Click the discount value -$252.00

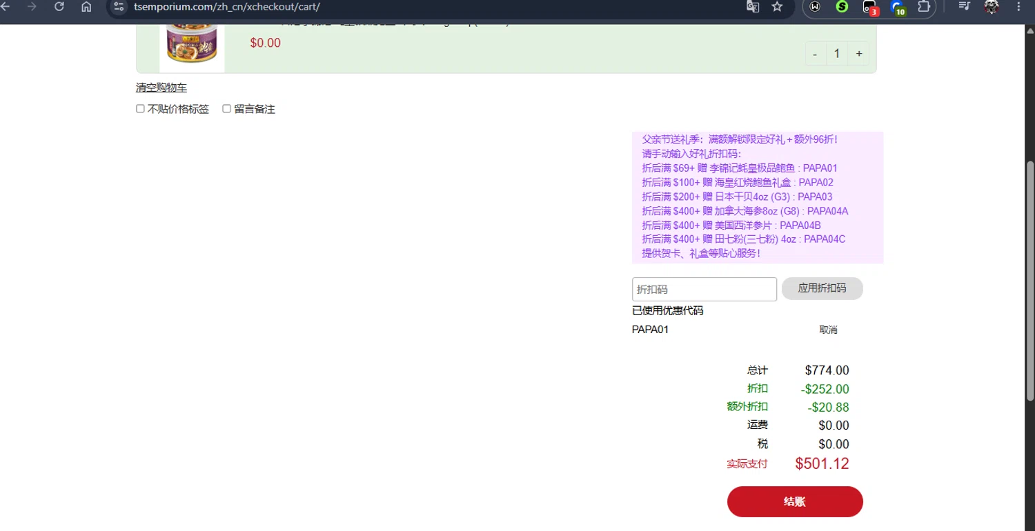(x=825, y=389)
